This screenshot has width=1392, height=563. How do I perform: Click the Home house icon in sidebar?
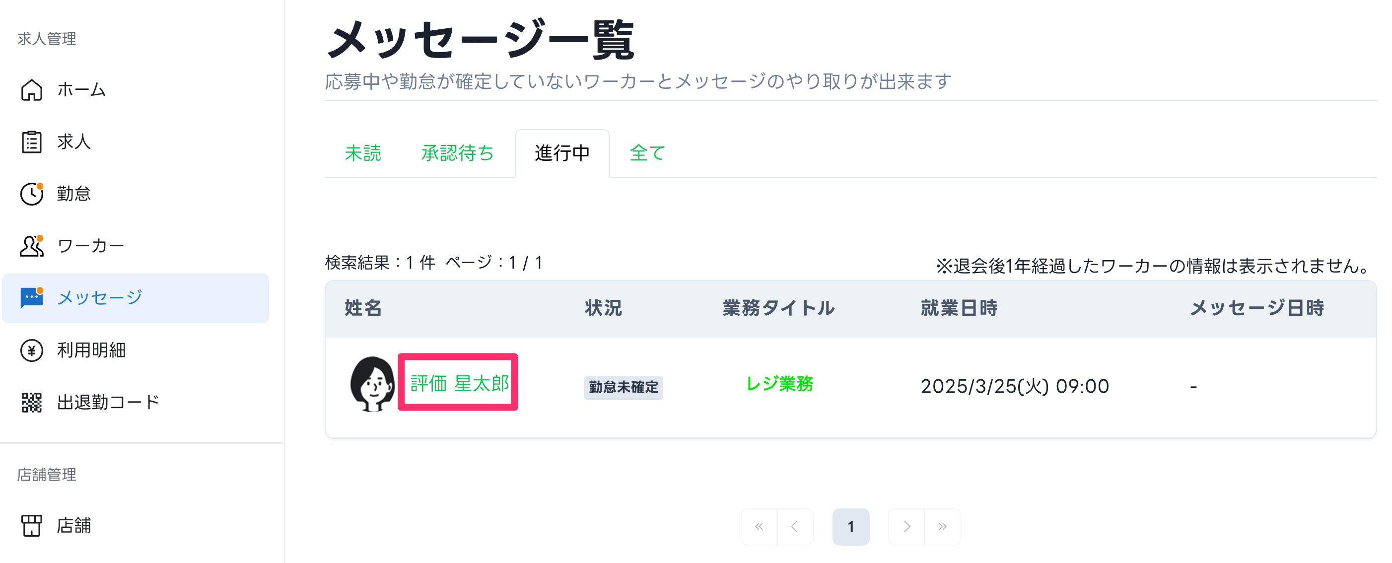pyautogui.click(x=31, y=90)
